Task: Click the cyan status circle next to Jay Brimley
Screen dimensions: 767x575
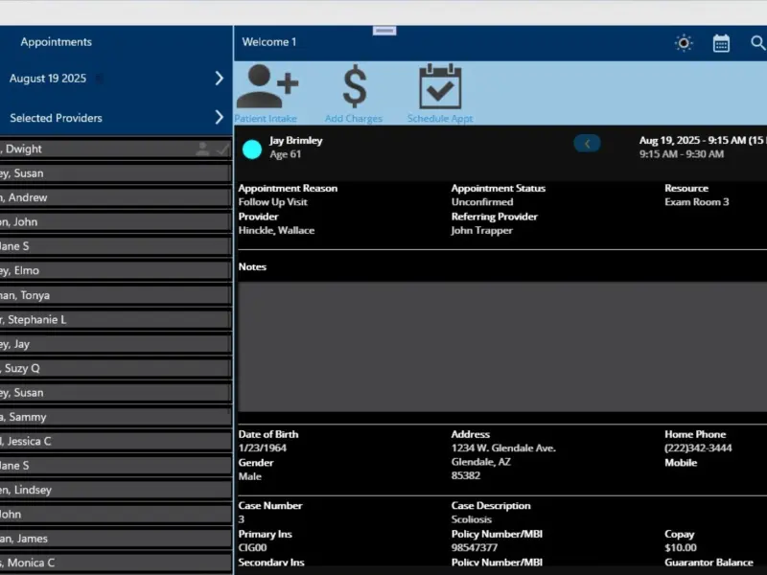Action: (252, 149)
